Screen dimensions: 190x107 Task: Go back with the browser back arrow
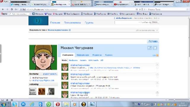pyautogui.click(x=3, y=9)
